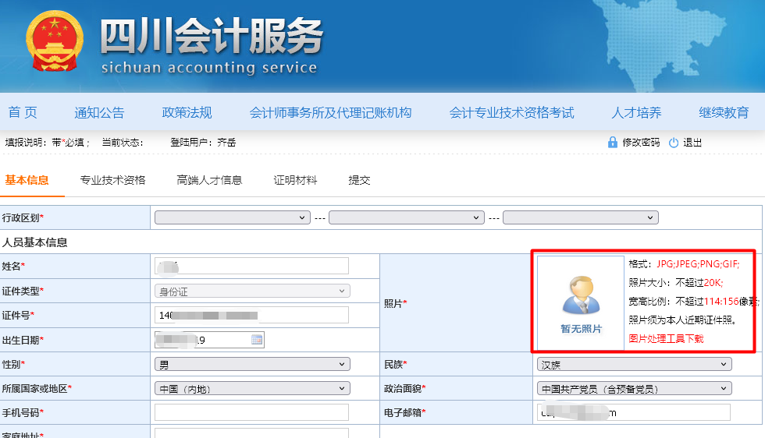
Task: Click the 修改密码 link
Action: coord(641,143)
